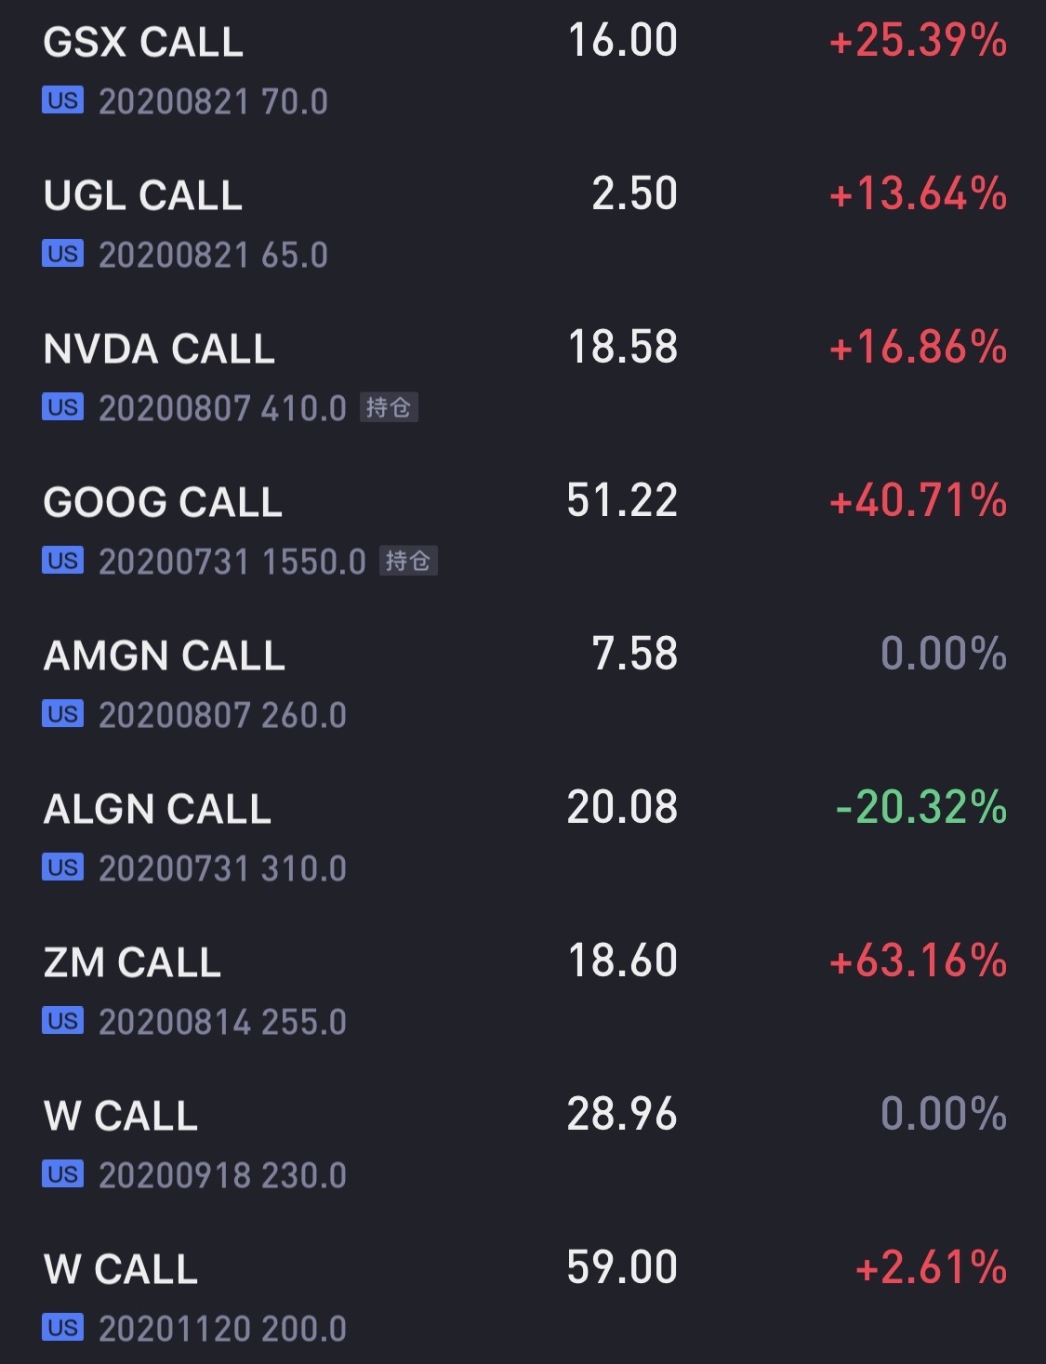Screen dimensions: 1046x1364
Task: Click US badge of W CALL 20200918
Action: (x=62, y=1174)
